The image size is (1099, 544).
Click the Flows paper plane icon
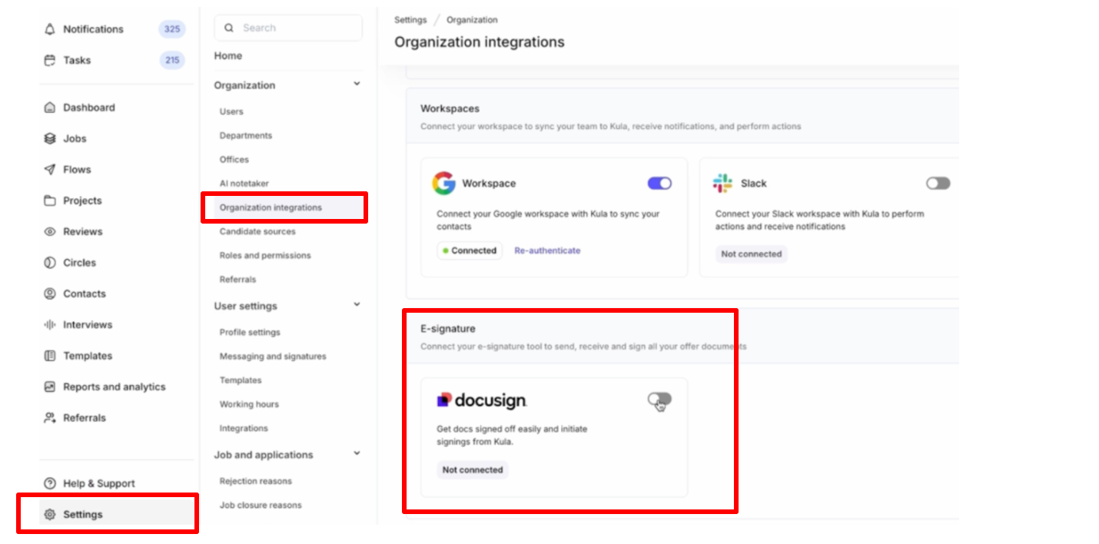50,170
